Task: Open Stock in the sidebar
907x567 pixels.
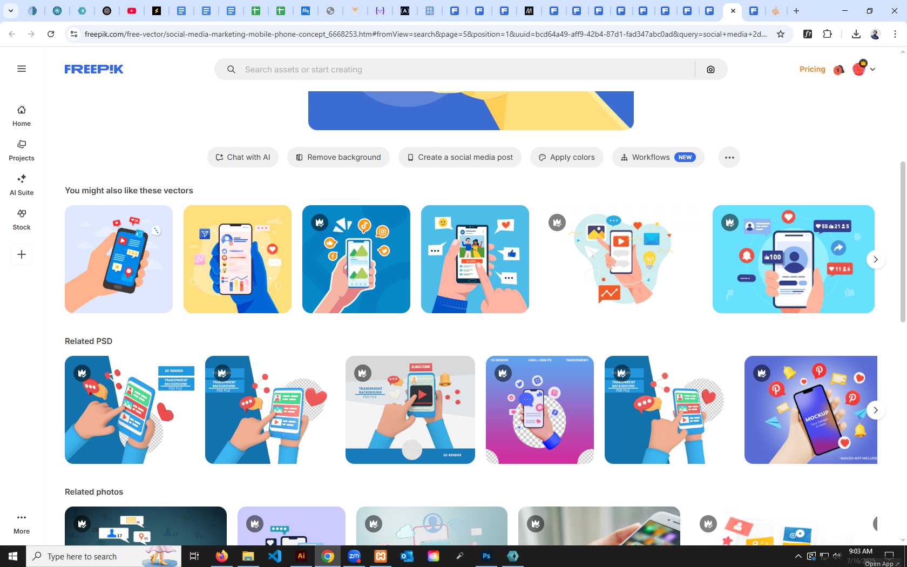Action: click(22, 220)
